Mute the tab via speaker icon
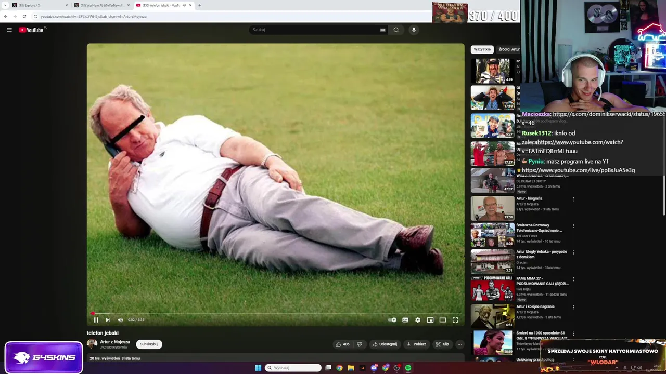This screenshot has width=666, height=374. (184, 5)
